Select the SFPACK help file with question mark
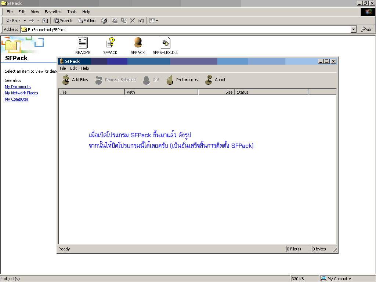376x282 pixels. point(110,46)
